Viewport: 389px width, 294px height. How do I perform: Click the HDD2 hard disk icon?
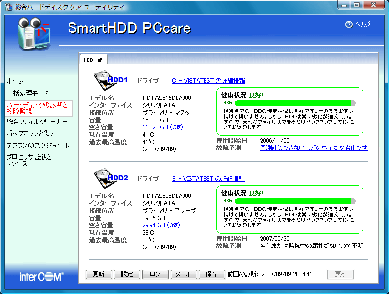click(111, 178)
